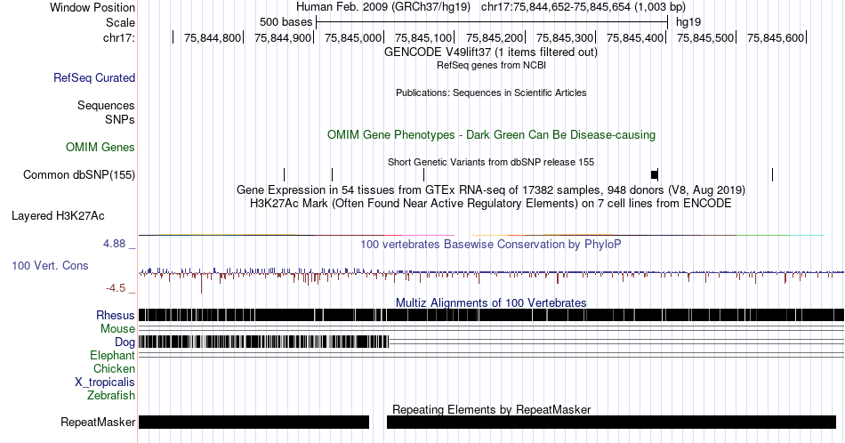
Task: Open the OMIM Genes track label
Action: [x=101, y=147]
